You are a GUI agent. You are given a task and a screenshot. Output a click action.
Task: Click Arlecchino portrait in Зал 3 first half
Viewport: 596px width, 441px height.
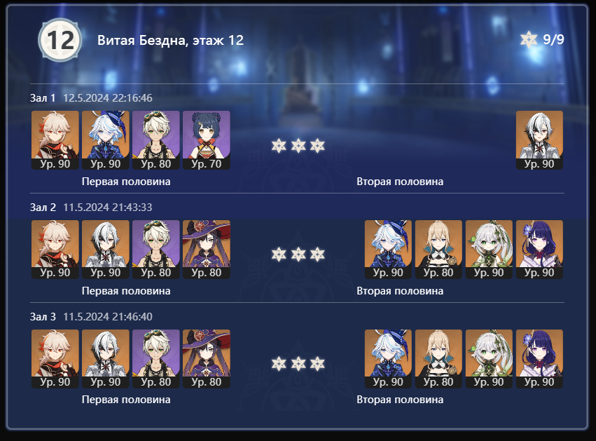(x=106, y=359)
